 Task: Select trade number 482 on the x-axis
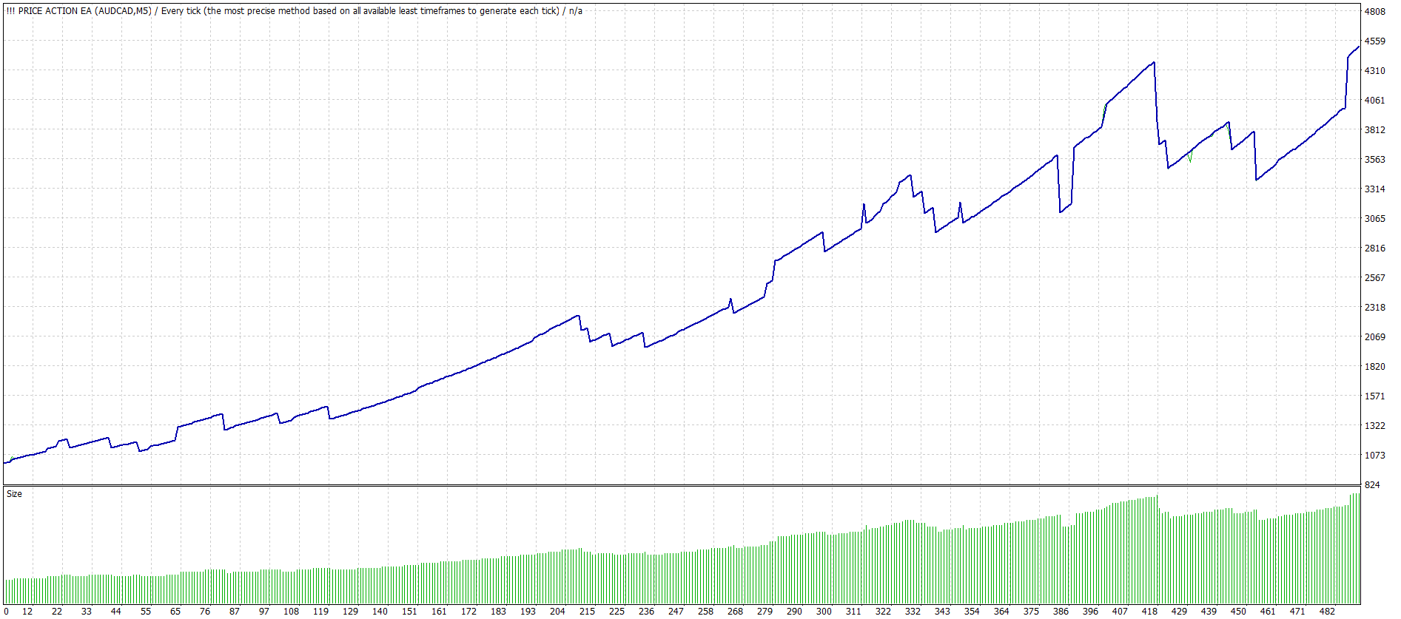click(x=1327, y=612)
